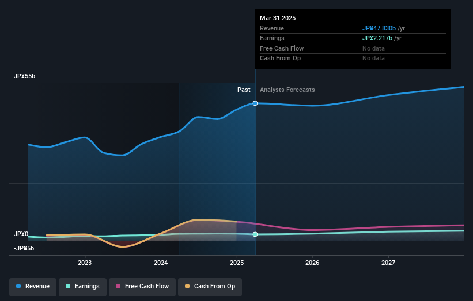Click the 2027 x-axis label

click(x=388, y=263)
